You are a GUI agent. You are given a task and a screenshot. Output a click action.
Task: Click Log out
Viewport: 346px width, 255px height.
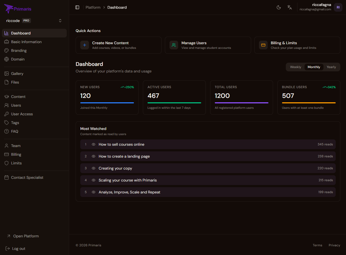tap(18, 248)
